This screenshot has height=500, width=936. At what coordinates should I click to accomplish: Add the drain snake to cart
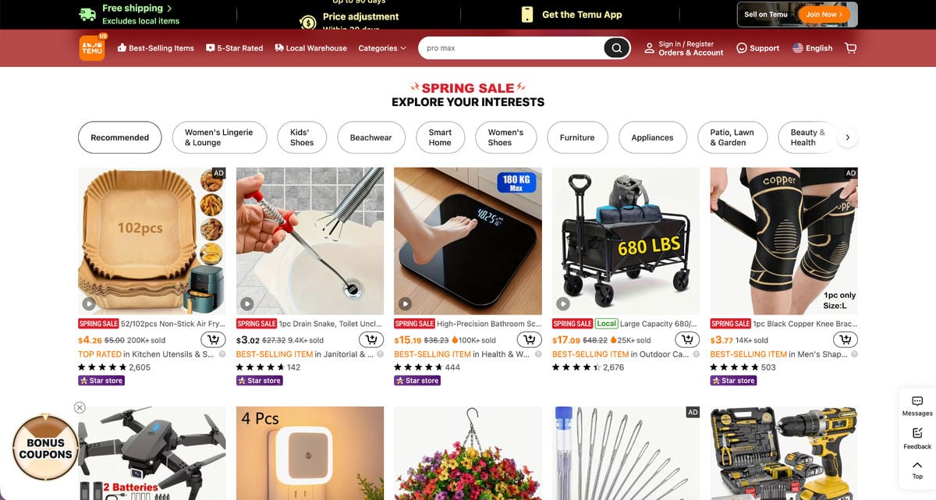[371, 340]
